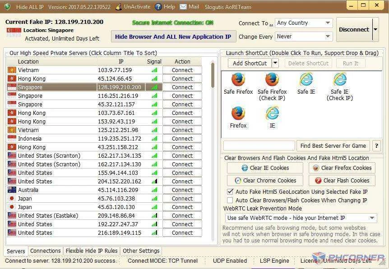Sort servers by Location column header
This screenshot has width=389, height=269.
(51, 62)
